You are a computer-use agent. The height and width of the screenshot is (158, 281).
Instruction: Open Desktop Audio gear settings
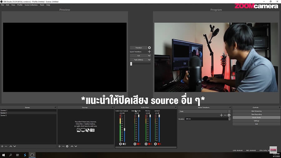(135, 144)
